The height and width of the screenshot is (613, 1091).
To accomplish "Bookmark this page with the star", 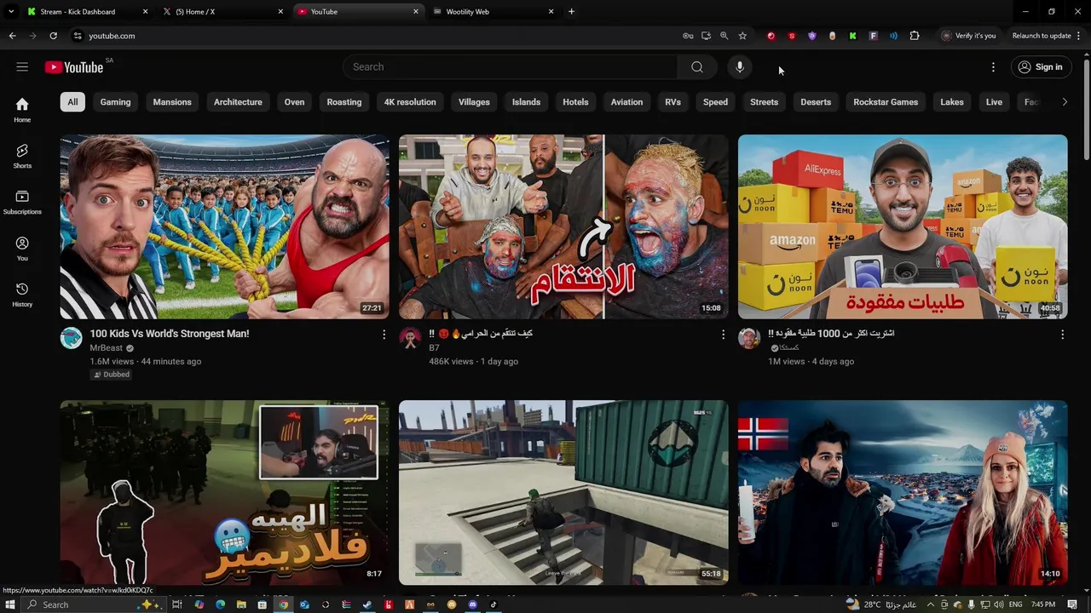I will click(x=742, y=36).
